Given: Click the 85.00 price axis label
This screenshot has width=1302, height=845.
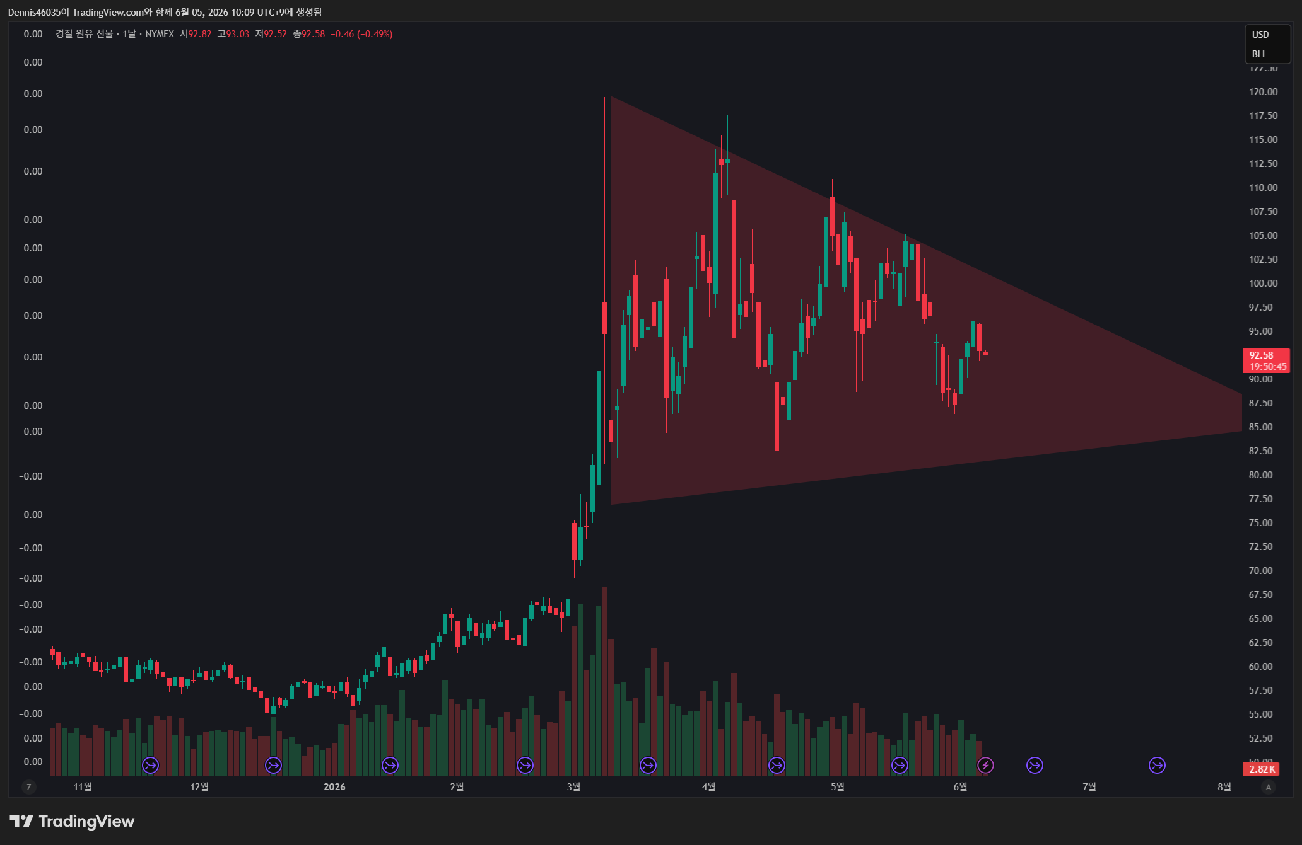Looking at the screenshot, I should pyautogui.click(x=1260, y=427).
